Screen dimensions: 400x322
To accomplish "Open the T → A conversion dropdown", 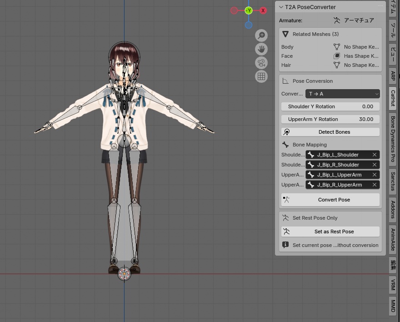I will [x=342, y=94].
